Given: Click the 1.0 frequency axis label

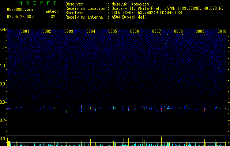Looking at the screenshot, I should (3, 66).
